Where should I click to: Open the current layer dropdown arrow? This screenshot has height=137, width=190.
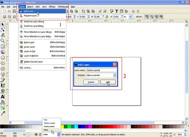(59, 134)
